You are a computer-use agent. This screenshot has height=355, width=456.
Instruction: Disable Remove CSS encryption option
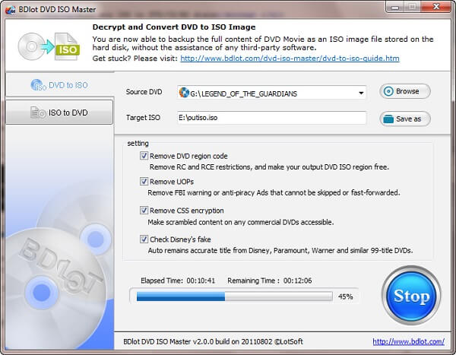tap(144, 210)
